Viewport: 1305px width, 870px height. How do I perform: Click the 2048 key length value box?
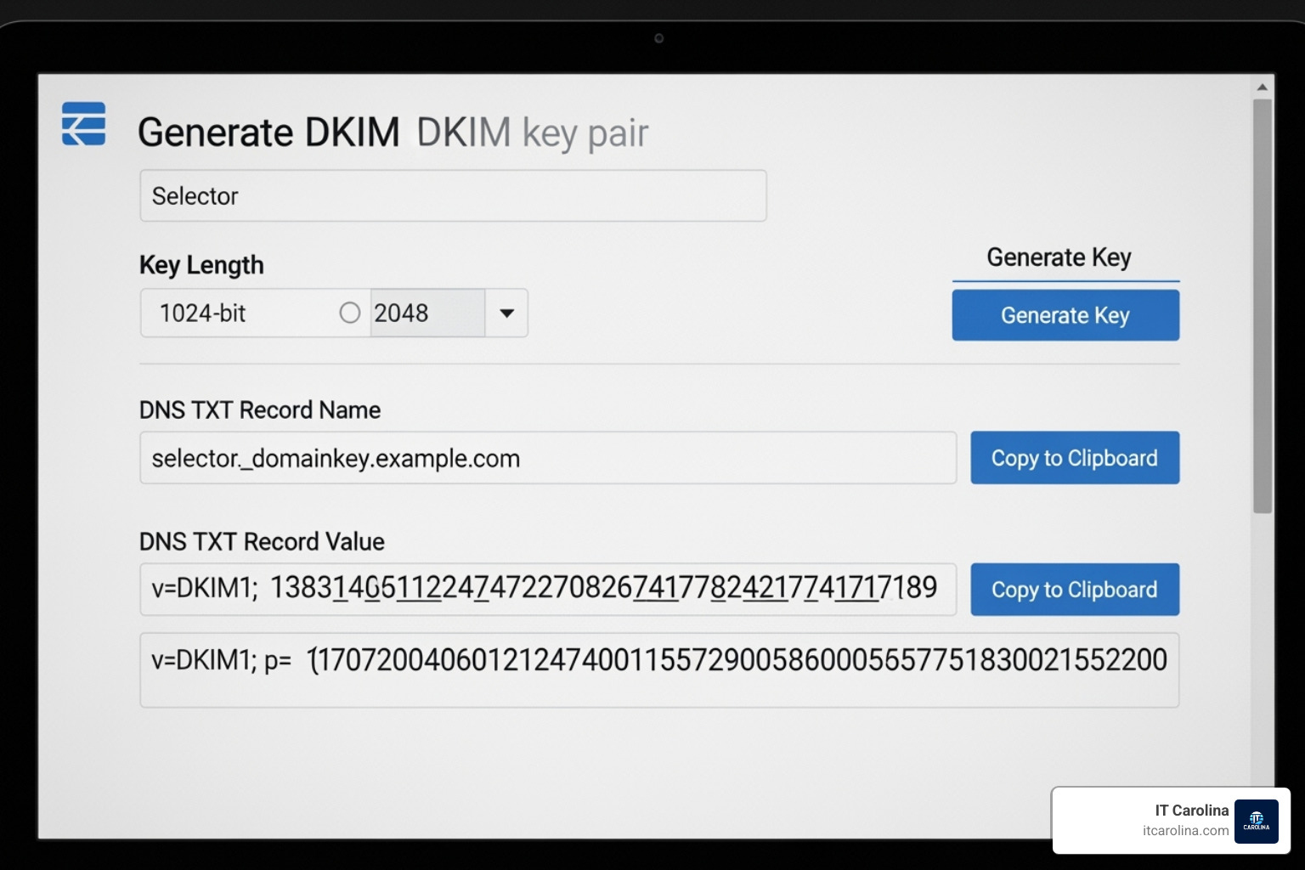(427, 314)
